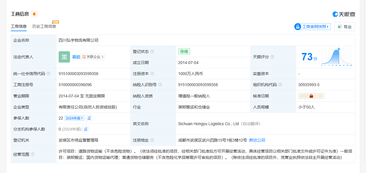Open the 附近公司 nearby companies link

click(x=257, y=140)
